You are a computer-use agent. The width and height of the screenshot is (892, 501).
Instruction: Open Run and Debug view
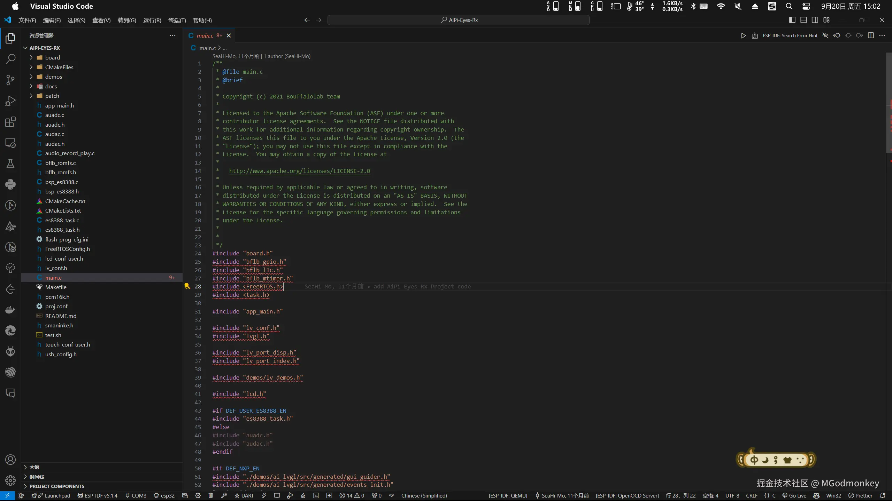tap(10, 101)
